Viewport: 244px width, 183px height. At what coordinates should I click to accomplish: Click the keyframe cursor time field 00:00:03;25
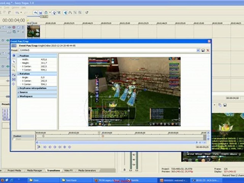(x=202, y=147)
